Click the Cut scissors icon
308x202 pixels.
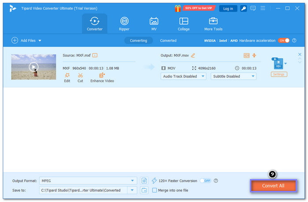[80, 75]
